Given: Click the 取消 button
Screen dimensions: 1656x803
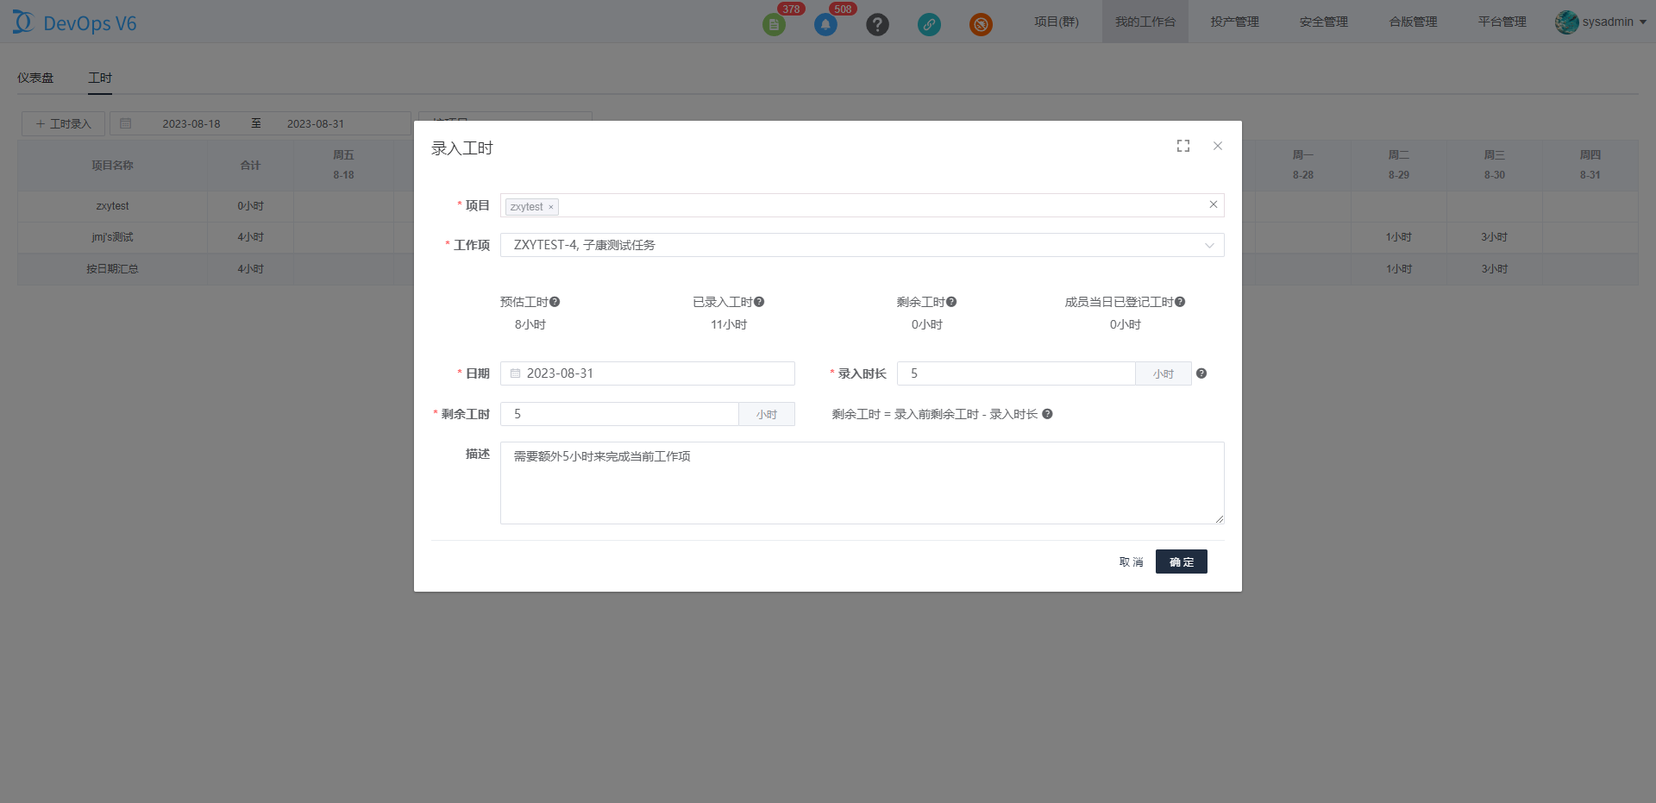Looking at the screenshot, I should coord(1131,562).
